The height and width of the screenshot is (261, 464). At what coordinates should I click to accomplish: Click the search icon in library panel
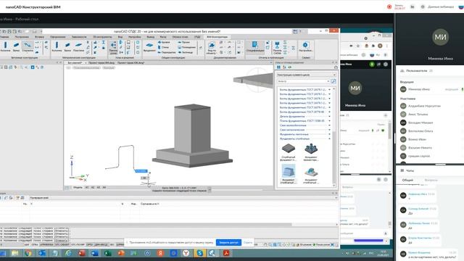click(333, 81)
